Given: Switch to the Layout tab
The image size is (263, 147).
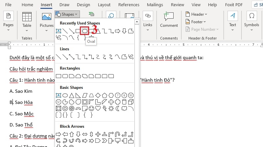Looking at the screenshot, I should pos(104,5).
